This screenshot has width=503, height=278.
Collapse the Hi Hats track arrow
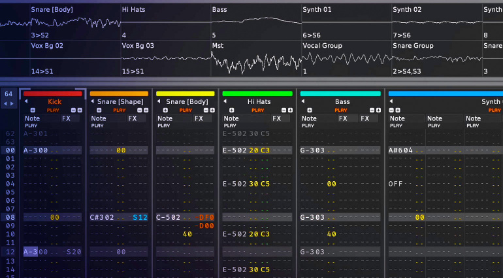(x=226, y=102)
